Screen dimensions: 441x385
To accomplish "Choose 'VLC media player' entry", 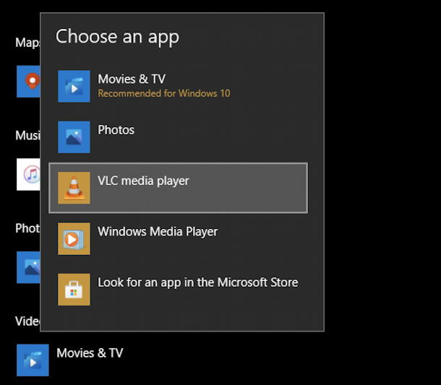I will [x=178, y=188].
